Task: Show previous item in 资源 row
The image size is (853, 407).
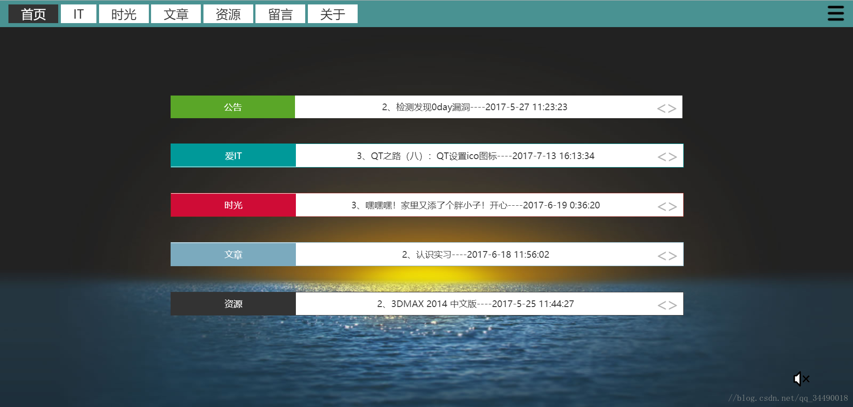Action: (662, 305)
